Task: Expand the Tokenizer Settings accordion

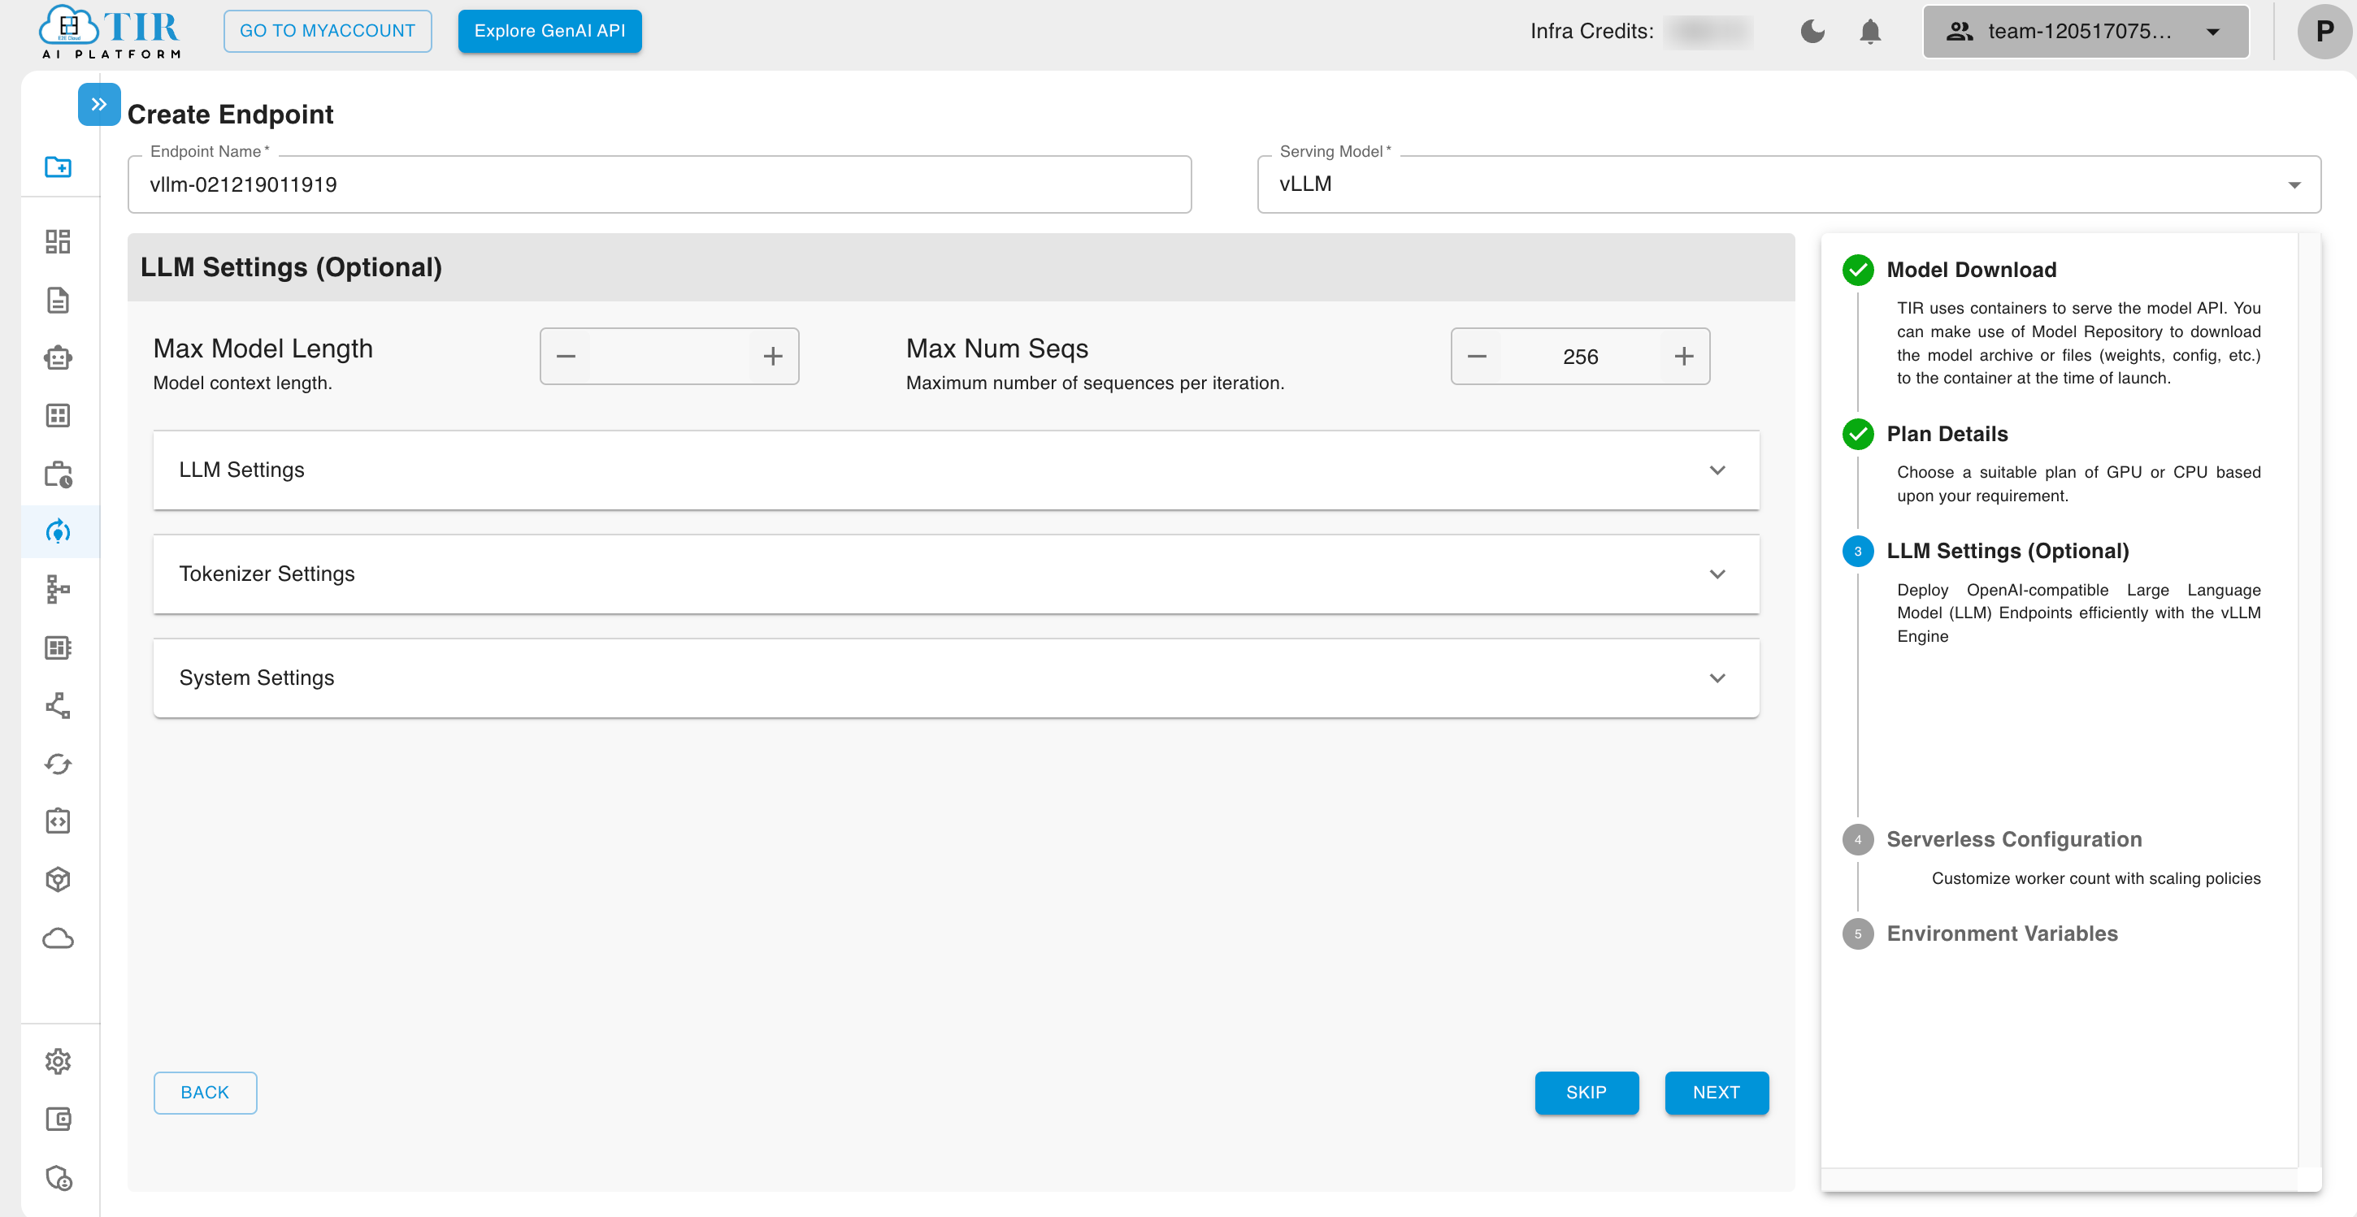Action: tap(956, 574)
